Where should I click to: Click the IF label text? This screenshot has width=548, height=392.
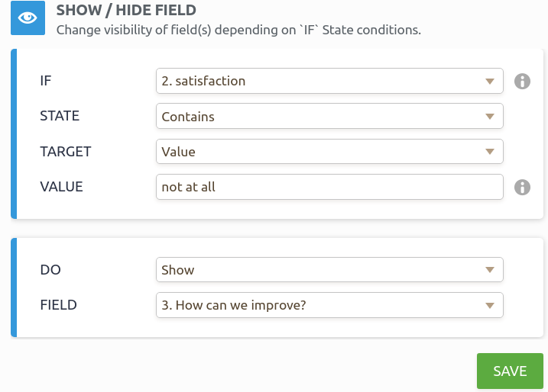[x=46, y=81]
